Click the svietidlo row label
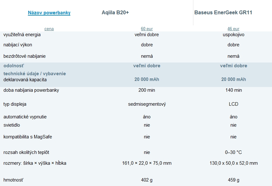This screenshot has height=186, width=272. (x=12, y=125)
